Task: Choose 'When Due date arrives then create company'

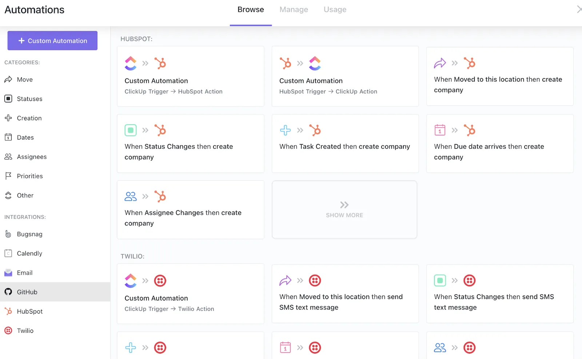Action: [500, 144]
